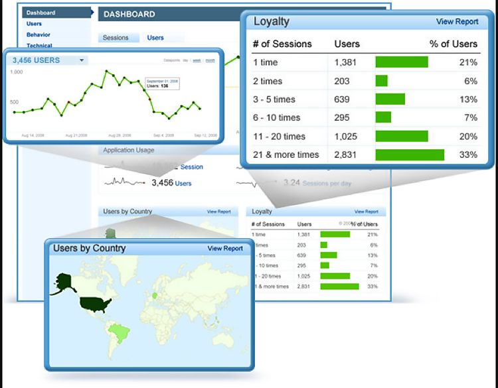498x388 pixels.
Task: Select Germany on the enlarged map
Action: coord(155,296)
